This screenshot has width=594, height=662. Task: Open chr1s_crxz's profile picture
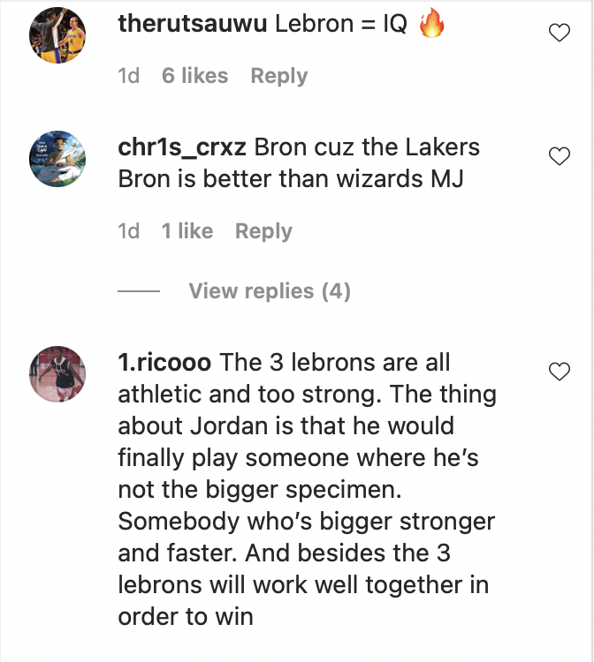57,159
